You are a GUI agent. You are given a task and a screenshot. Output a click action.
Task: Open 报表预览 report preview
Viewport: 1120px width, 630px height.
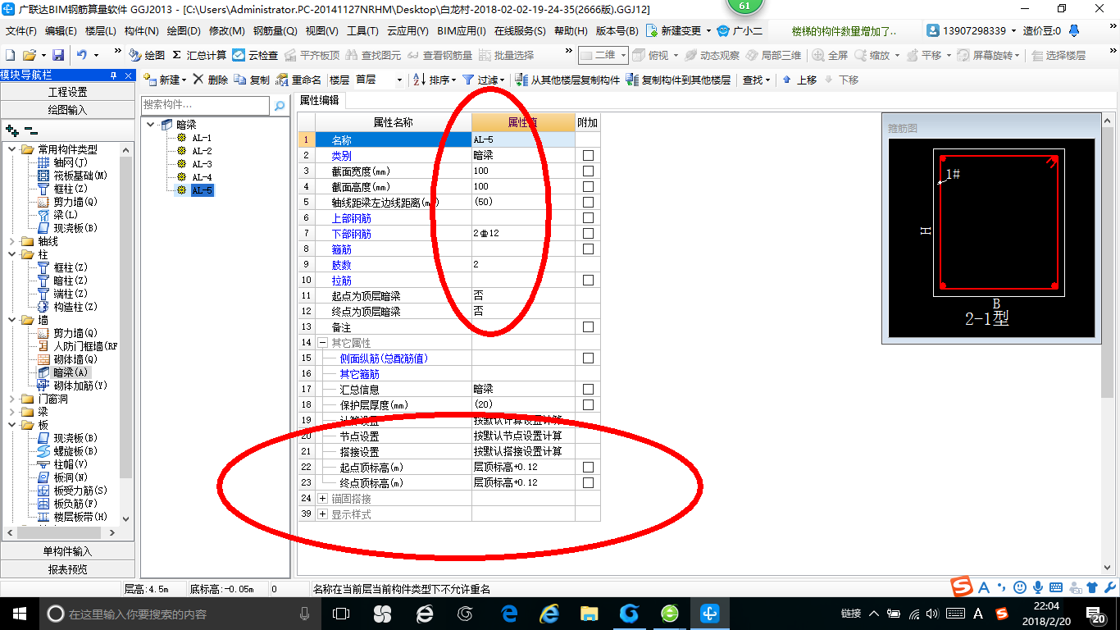(67, 568)
